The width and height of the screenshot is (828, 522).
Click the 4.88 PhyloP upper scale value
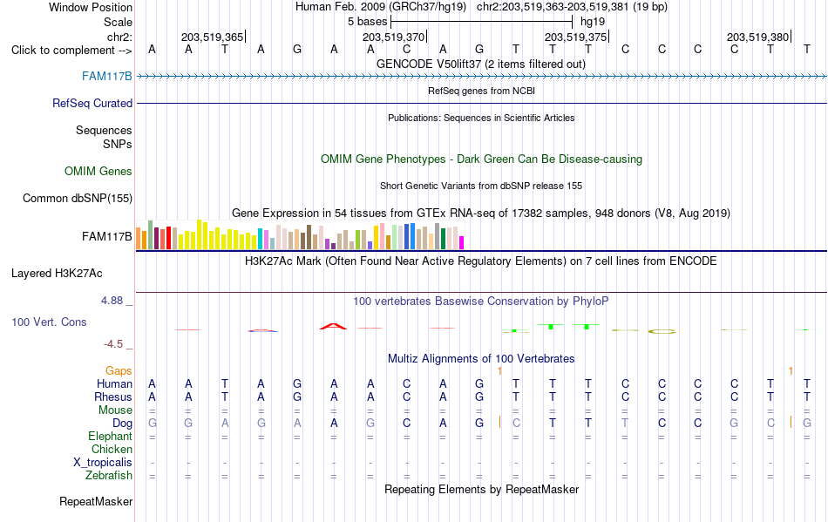pyautogui.click(x=112, y=301)
